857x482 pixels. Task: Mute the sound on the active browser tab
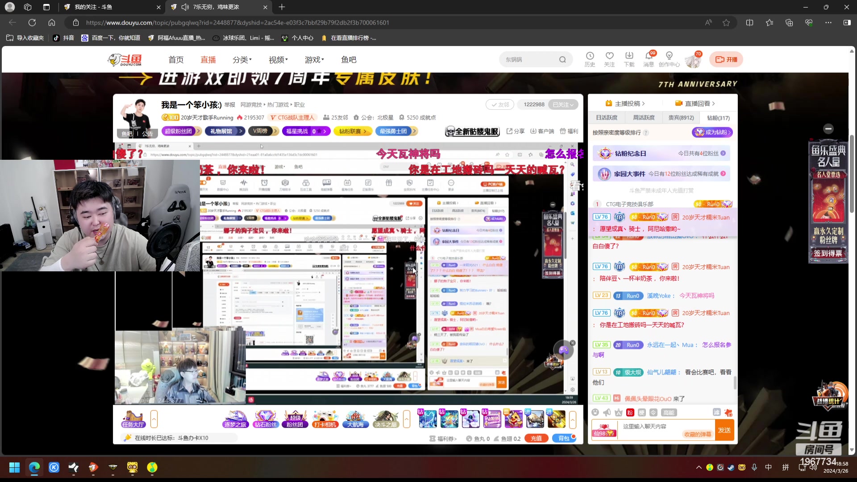click(185, 7)
